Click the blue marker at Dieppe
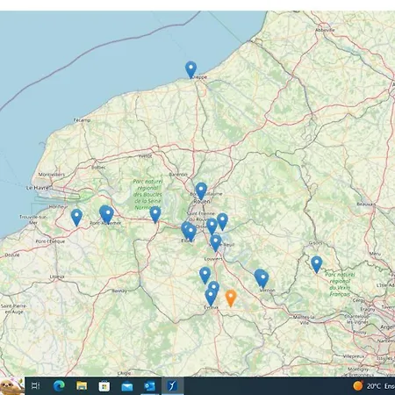395x395 pixels. 190,69
